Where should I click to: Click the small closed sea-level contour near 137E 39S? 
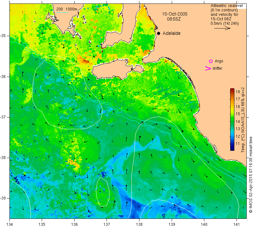102,192
